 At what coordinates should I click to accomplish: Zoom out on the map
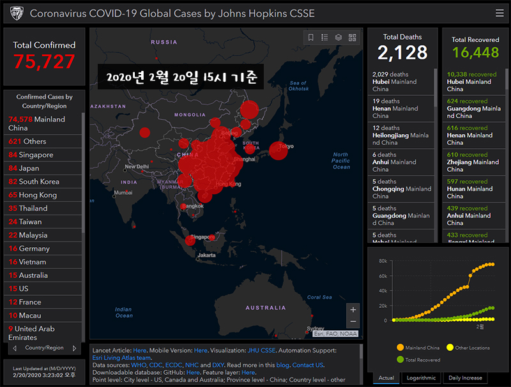353,321
